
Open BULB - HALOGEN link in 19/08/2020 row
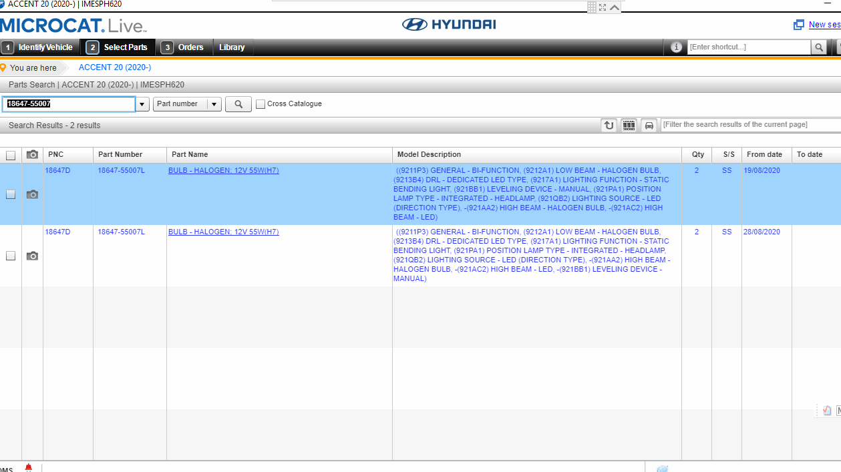pos(224,170)
